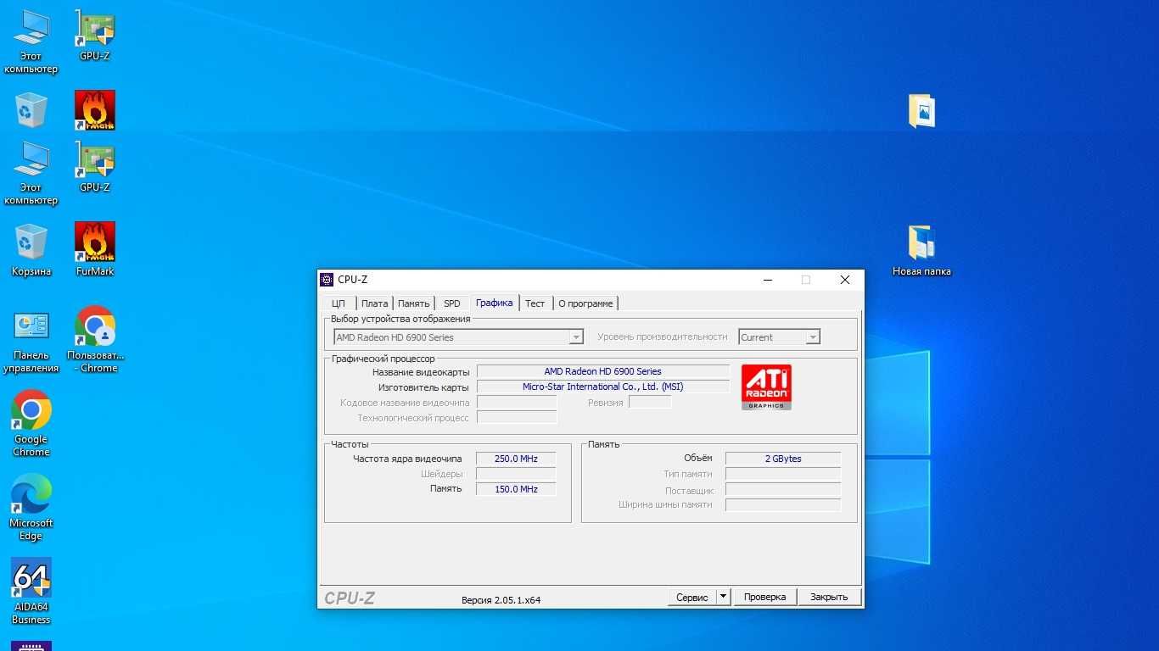Image resolution: width=1159 pixels, height=651 pixels.
Task: Switch to the ЦП tab
Action: [x=338, y=303]
